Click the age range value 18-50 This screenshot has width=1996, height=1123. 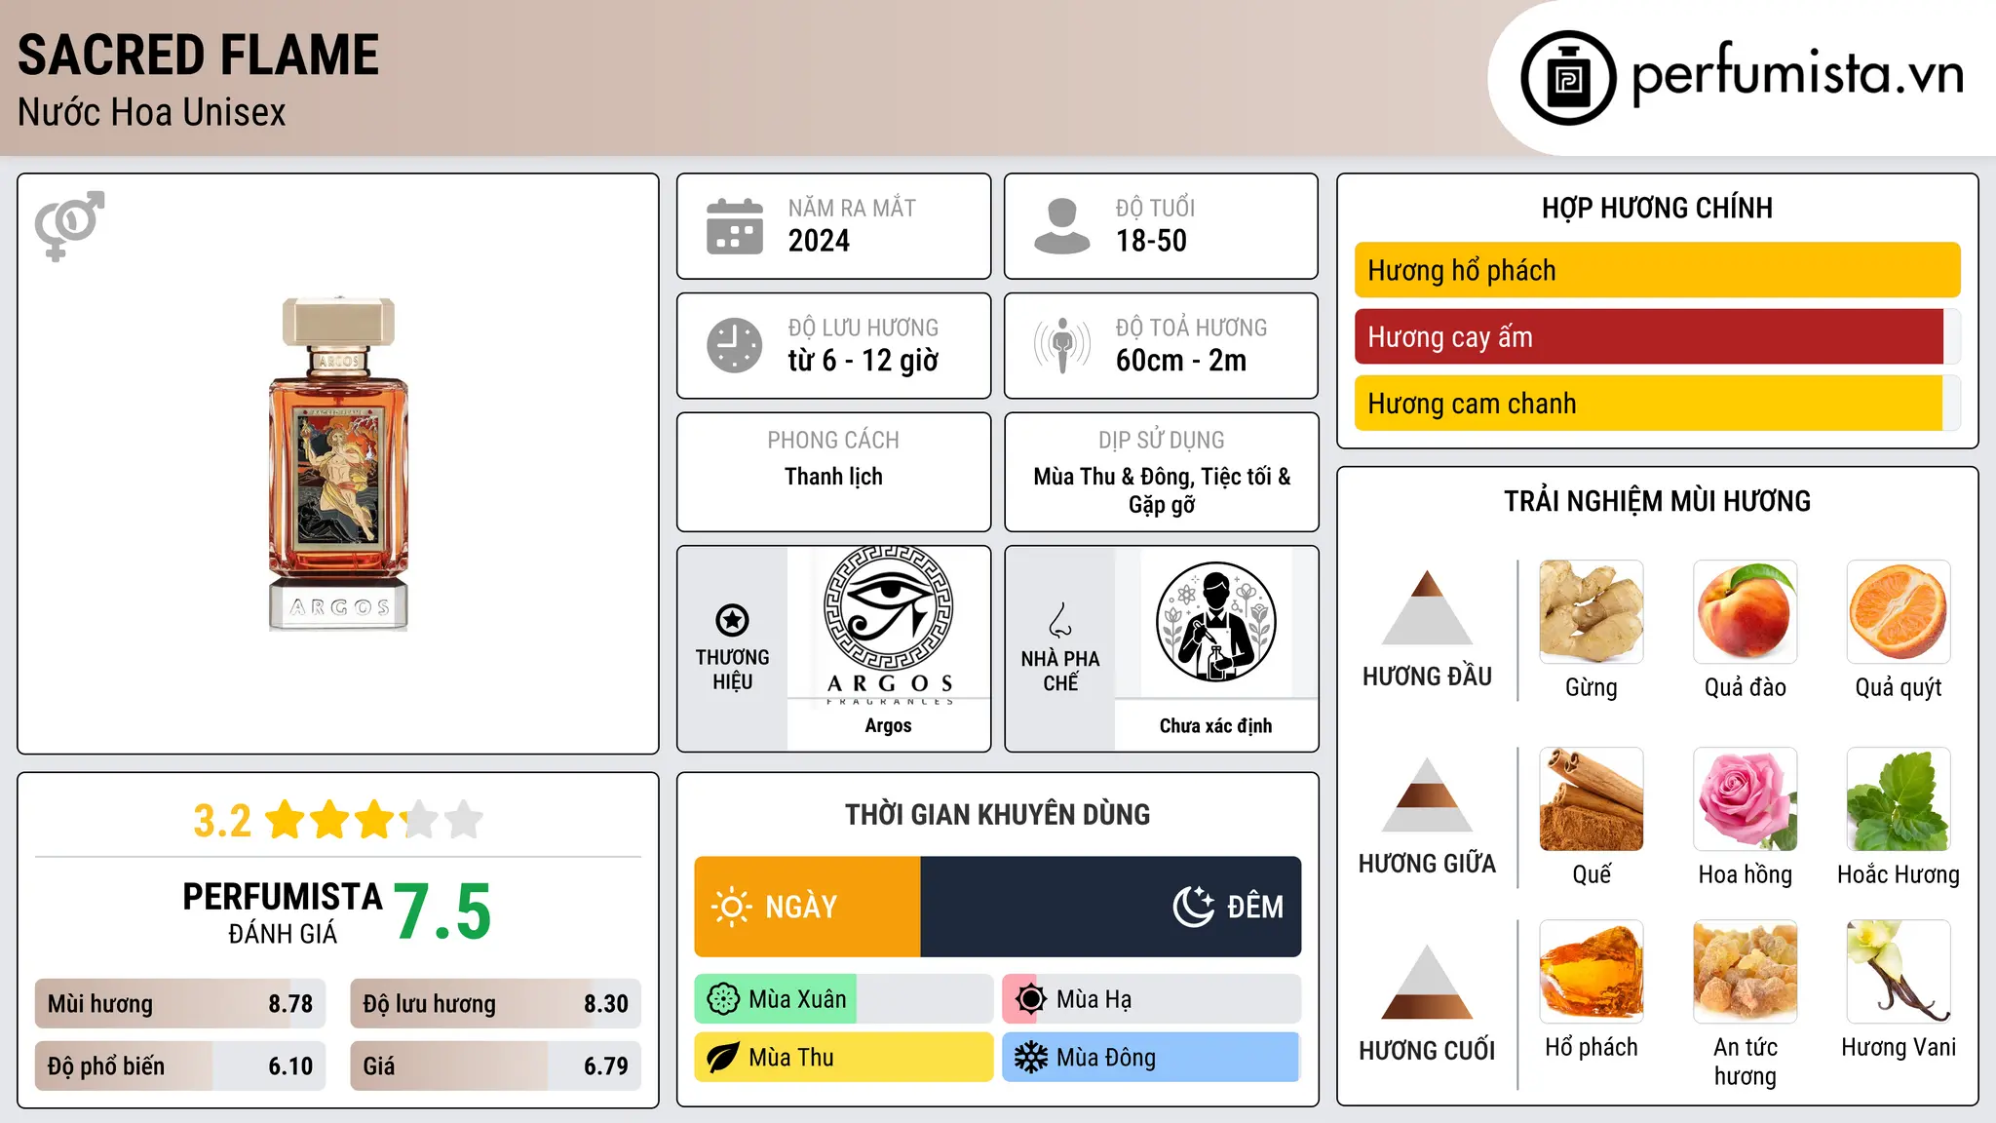[x=1151, y=241]
